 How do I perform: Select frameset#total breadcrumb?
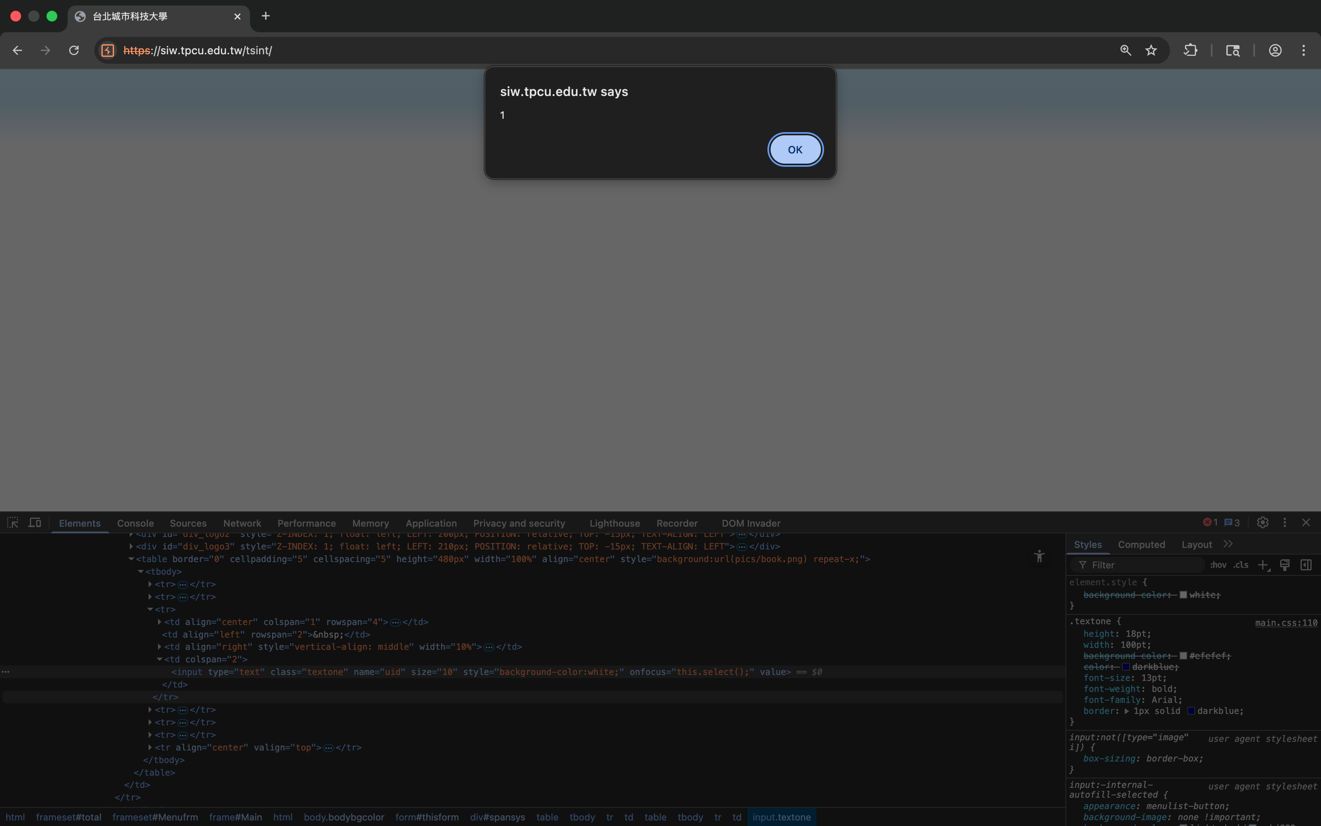(69, 817)
